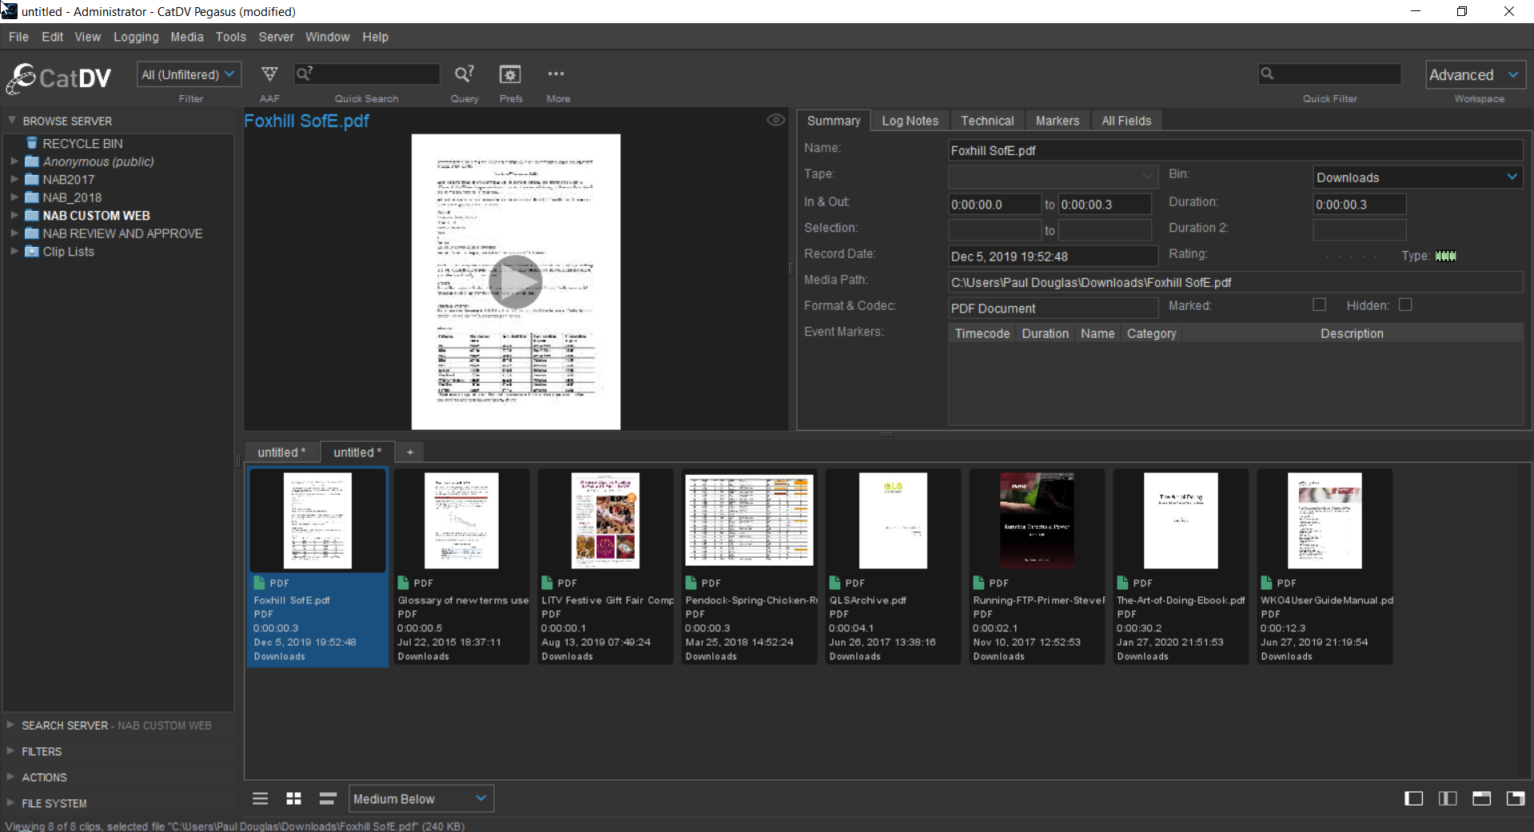Screen dimensions: 1534x832
Task: Expand the NAB CUSTOM WEB tree node
Action: [14, 216]
